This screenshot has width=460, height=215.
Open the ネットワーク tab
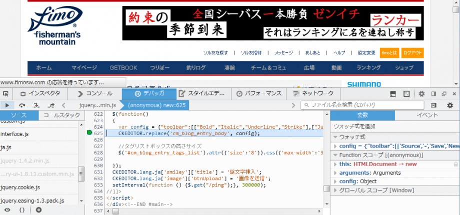pyautogui.click(x=313, y=94)
